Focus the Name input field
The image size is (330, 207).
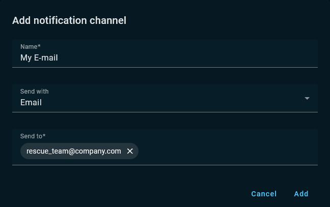pos(165,53)
